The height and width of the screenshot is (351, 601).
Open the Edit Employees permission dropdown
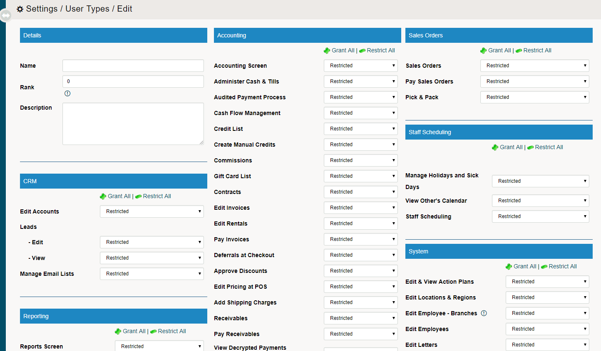547,329
